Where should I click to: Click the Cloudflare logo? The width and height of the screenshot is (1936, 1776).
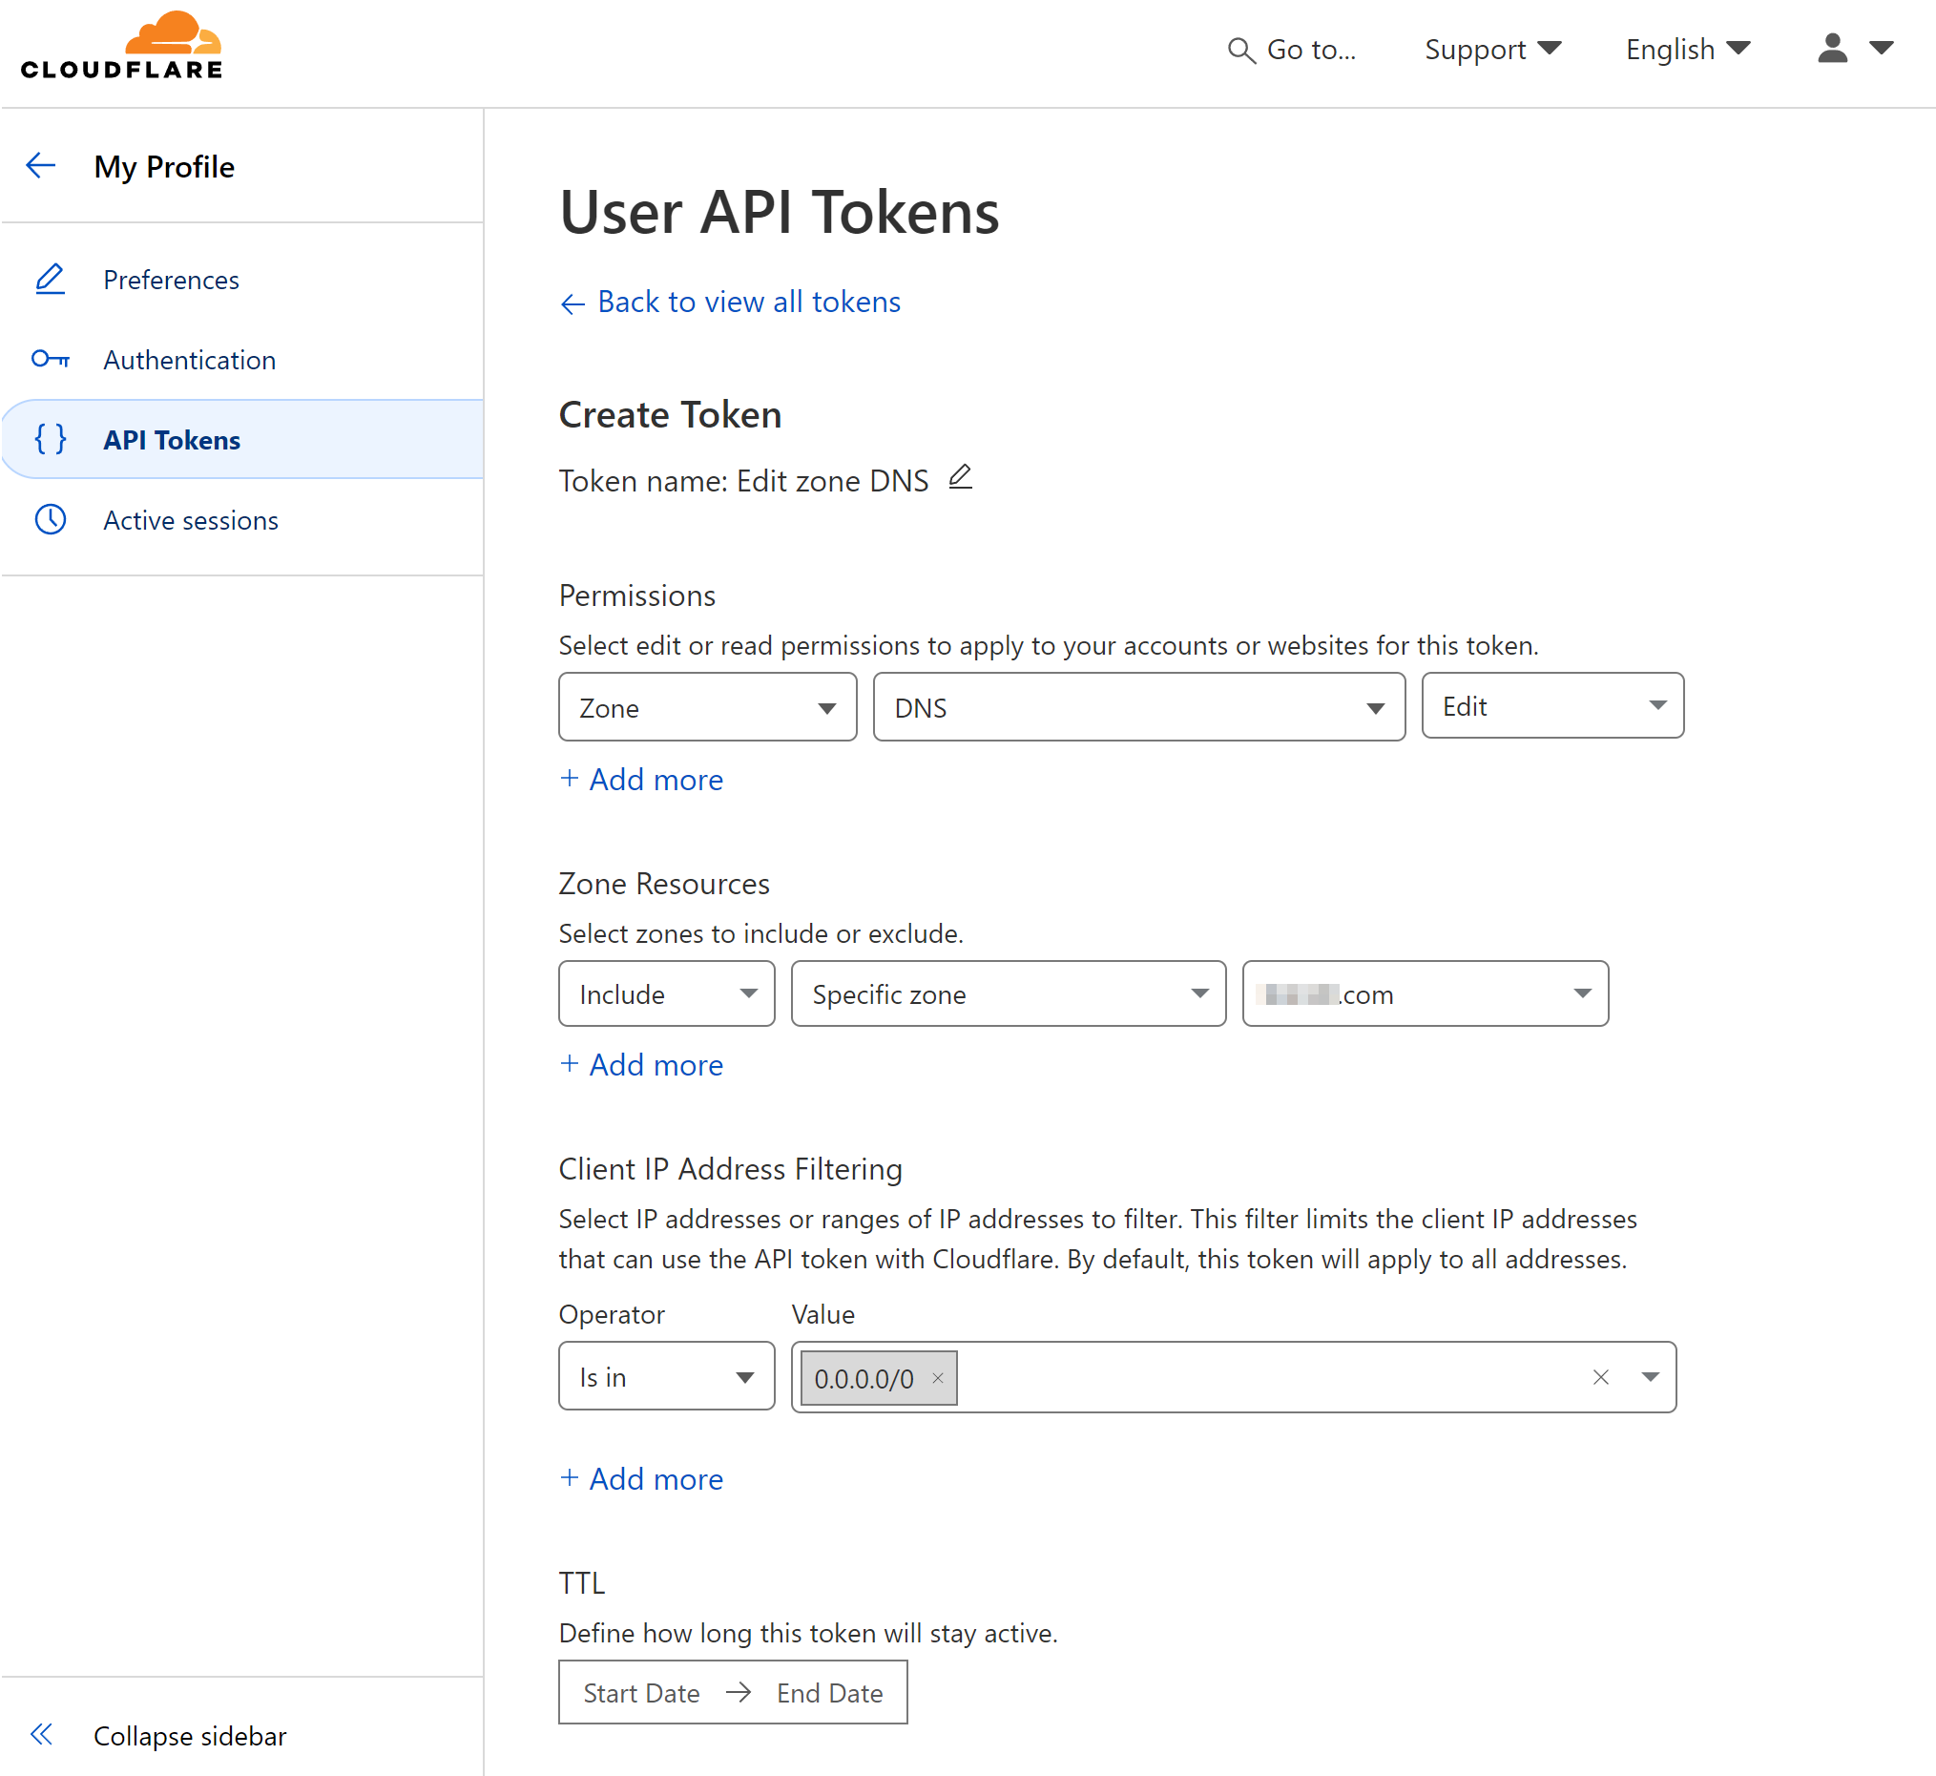(122, 45)
